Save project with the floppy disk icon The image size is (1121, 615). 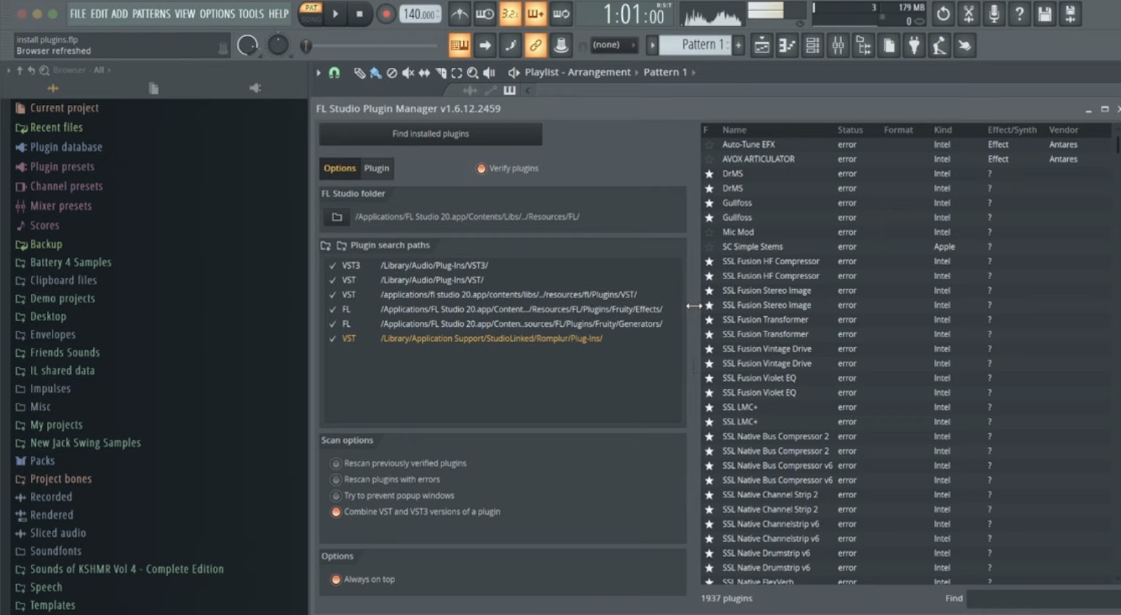pos(1045,13)
